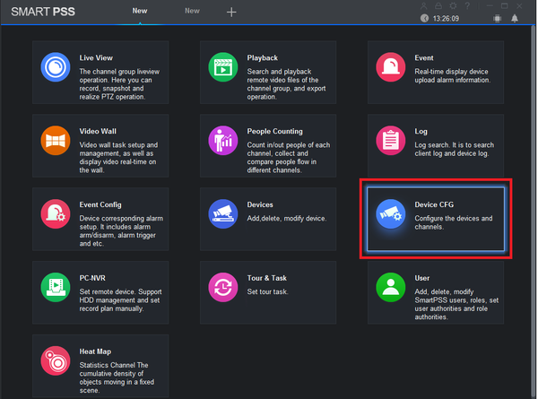
Task: Open help question mark icon
Action: click(467, 6)
